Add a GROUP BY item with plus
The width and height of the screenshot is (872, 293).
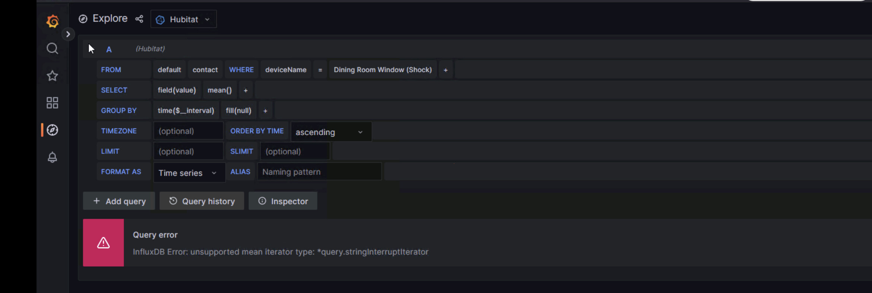(265, 111)
